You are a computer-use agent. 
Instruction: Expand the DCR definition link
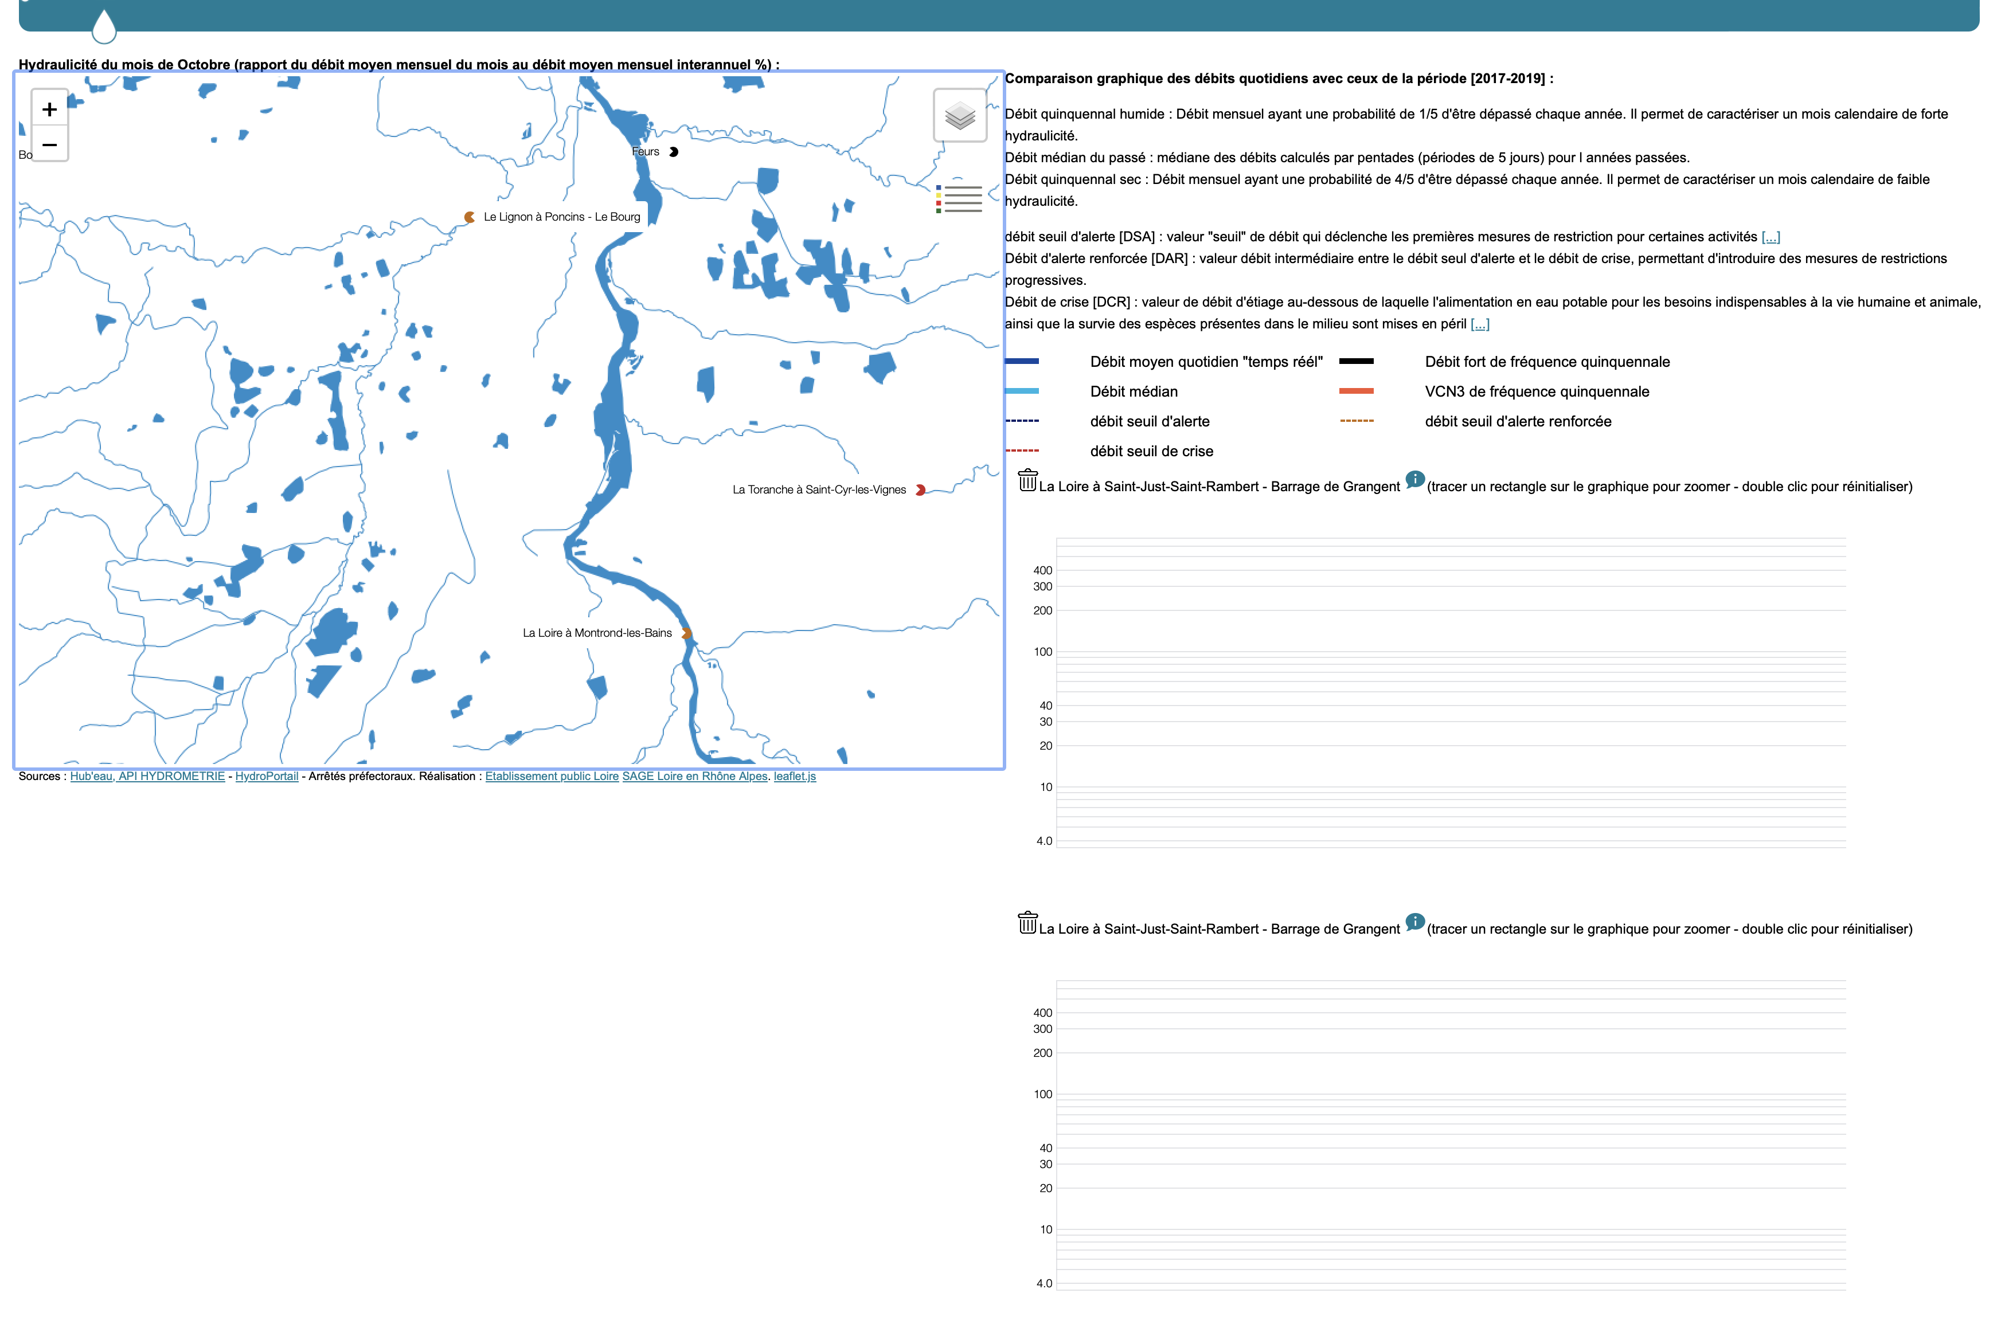pos(1479,324)
